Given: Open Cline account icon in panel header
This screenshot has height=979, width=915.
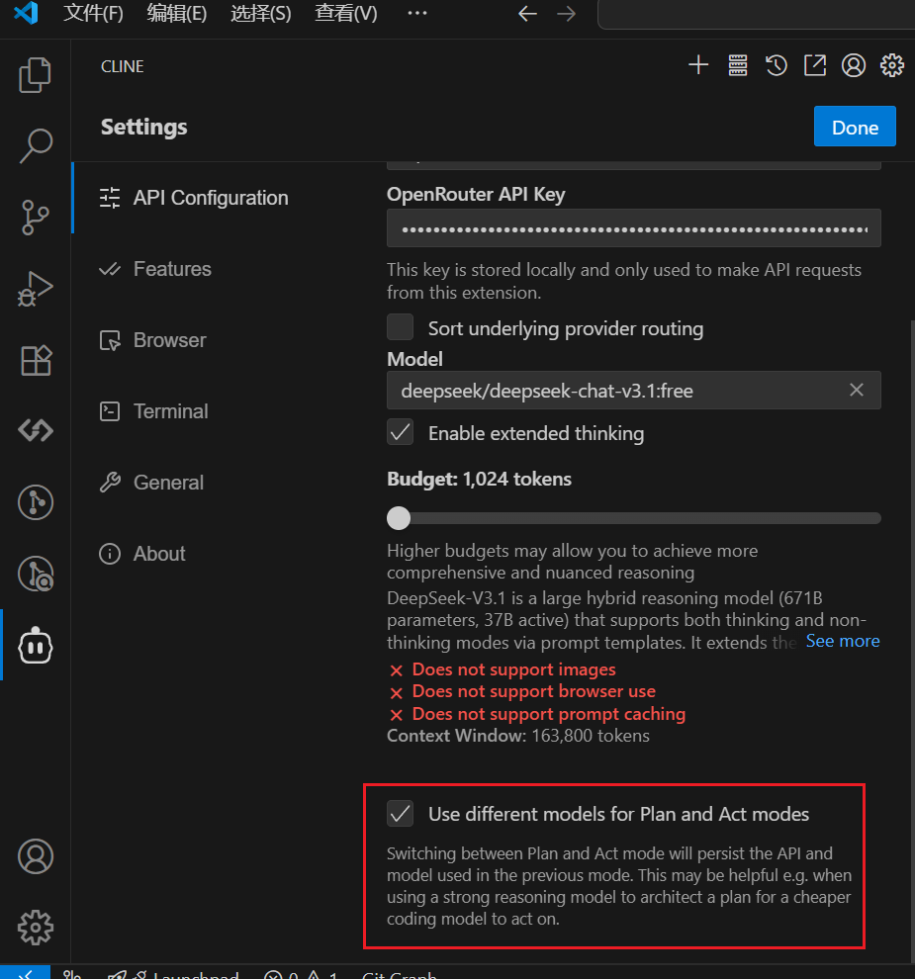Looking at the screenshot, I should click(853, 65).
